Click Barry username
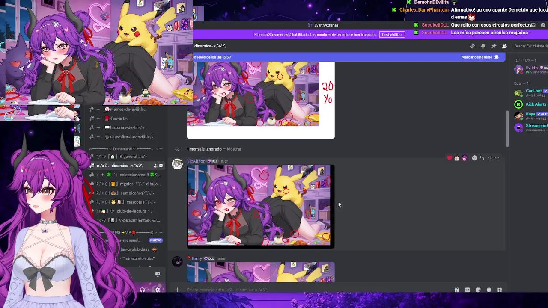The image size is (548, 308). click(197, 258)
